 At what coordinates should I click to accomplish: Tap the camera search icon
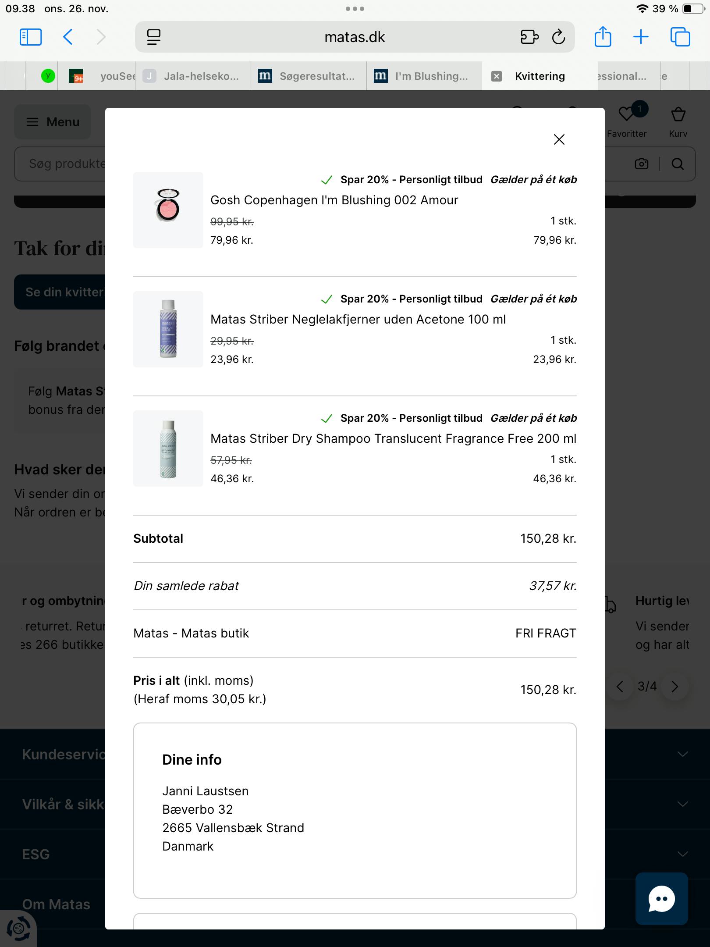(641, 164)
